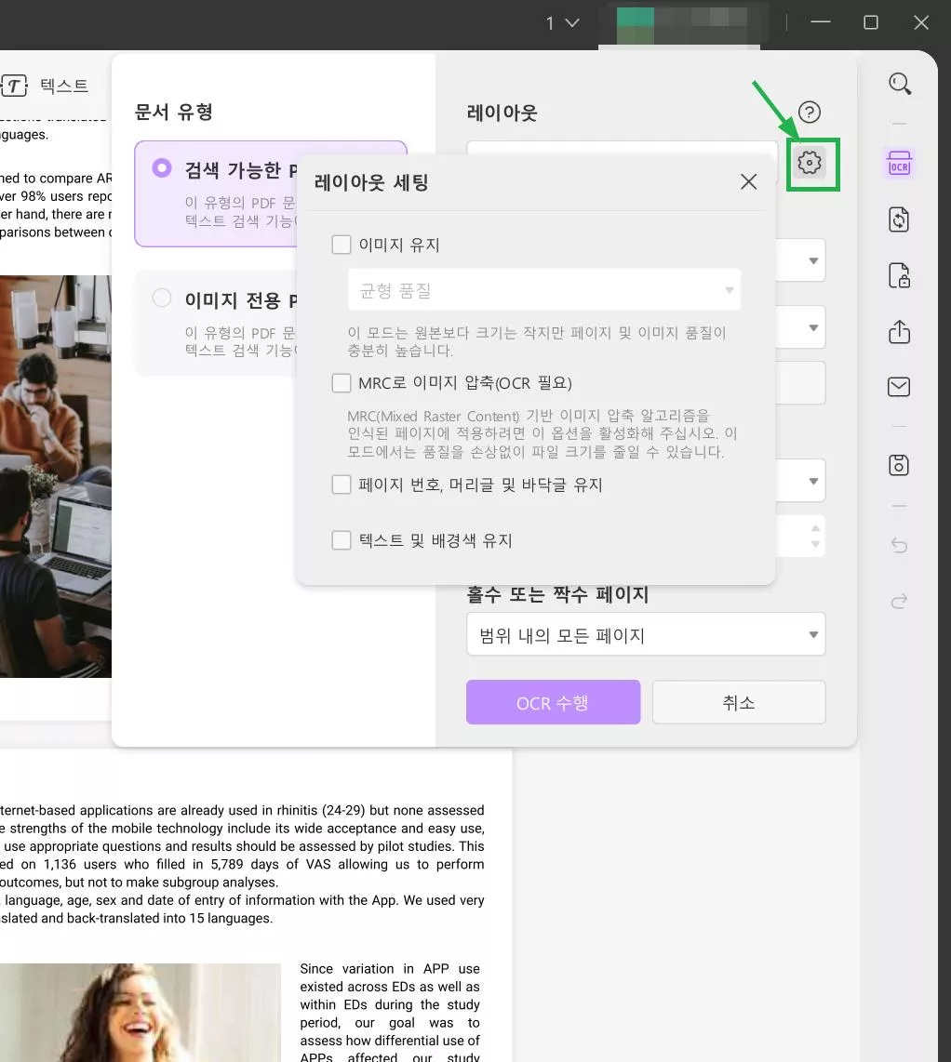Send file by email icon

(x=899, y=387)
